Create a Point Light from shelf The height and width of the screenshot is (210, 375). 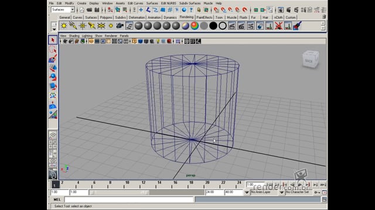82,26
